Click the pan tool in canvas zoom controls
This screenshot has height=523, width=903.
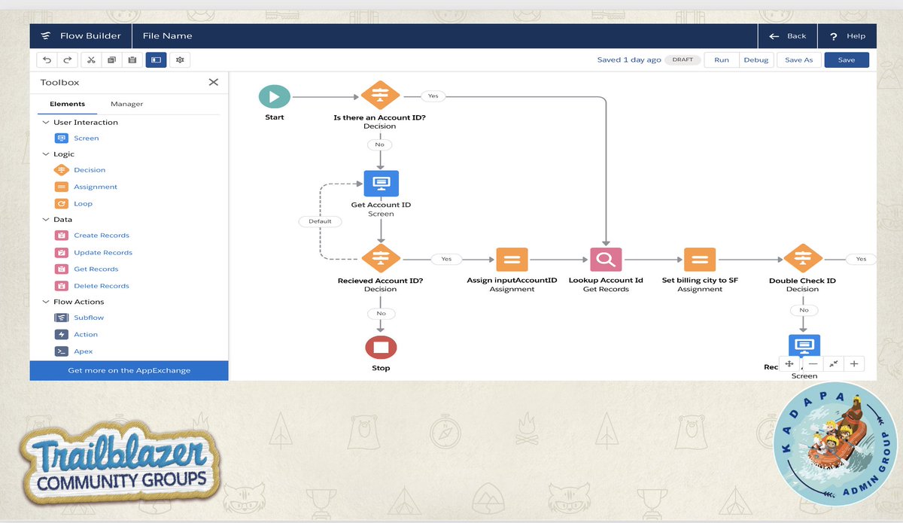789,363
